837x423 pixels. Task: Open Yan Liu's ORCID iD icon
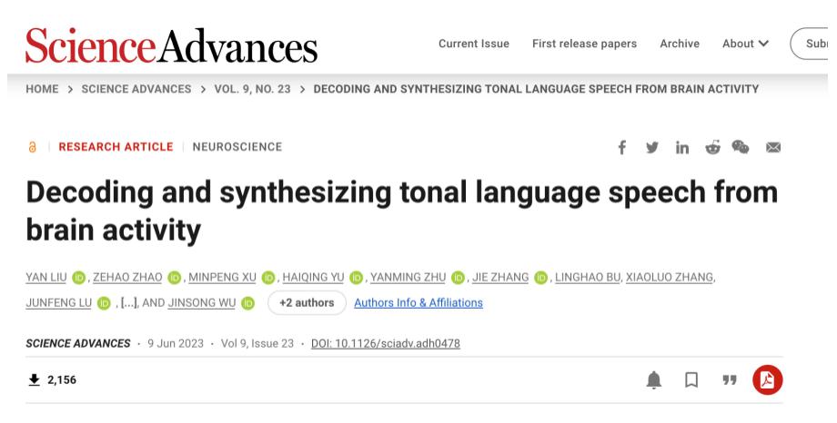(78, 278)
